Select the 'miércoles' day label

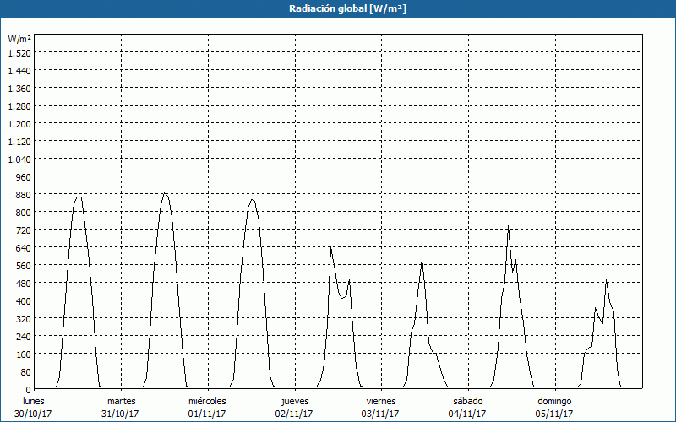(x=207, y=401)
